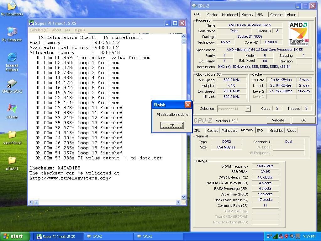Launch Internet Explorer from desktop

(x=12, y=62)
